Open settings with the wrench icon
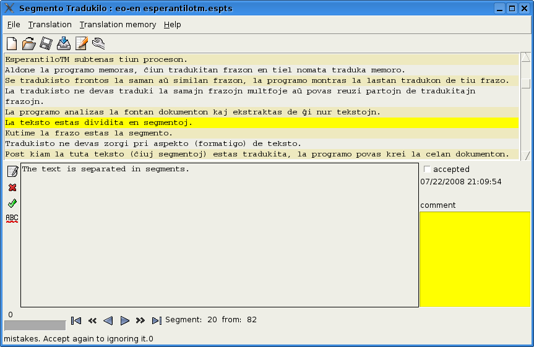The image size is (534, 347). [98, 43]
